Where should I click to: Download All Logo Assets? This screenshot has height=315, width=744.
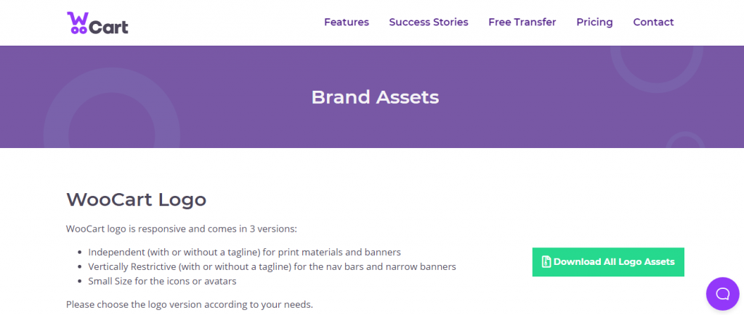608,262
